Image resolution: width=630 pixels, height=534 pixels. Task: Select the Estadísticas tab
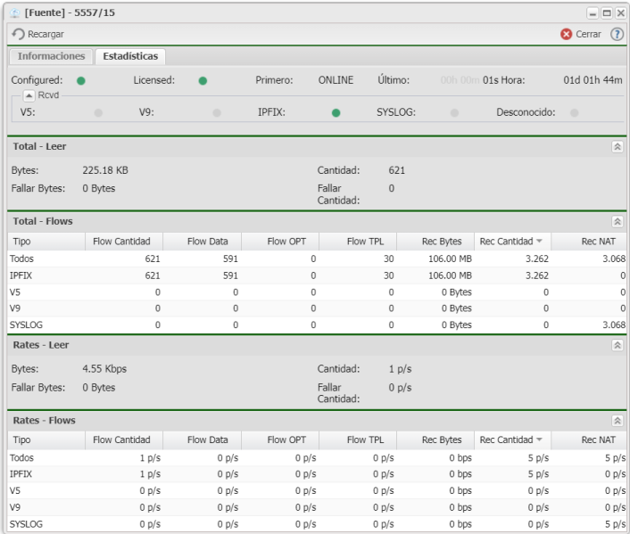pos(130,56)
